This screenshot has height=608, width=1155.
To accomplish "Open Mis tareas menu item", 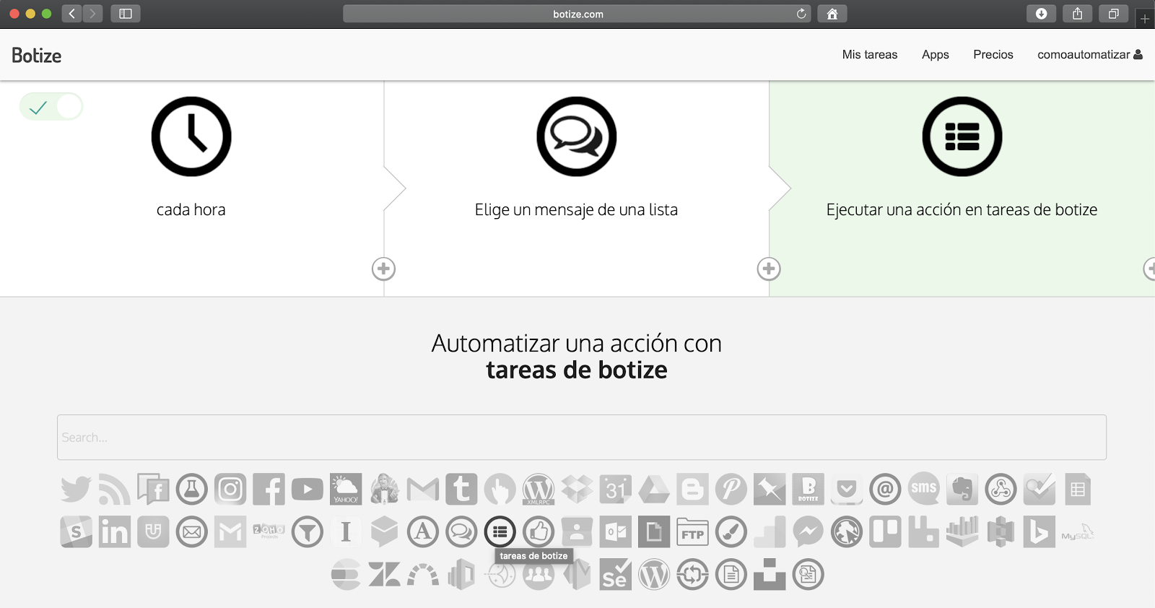I will pos(870,55).
